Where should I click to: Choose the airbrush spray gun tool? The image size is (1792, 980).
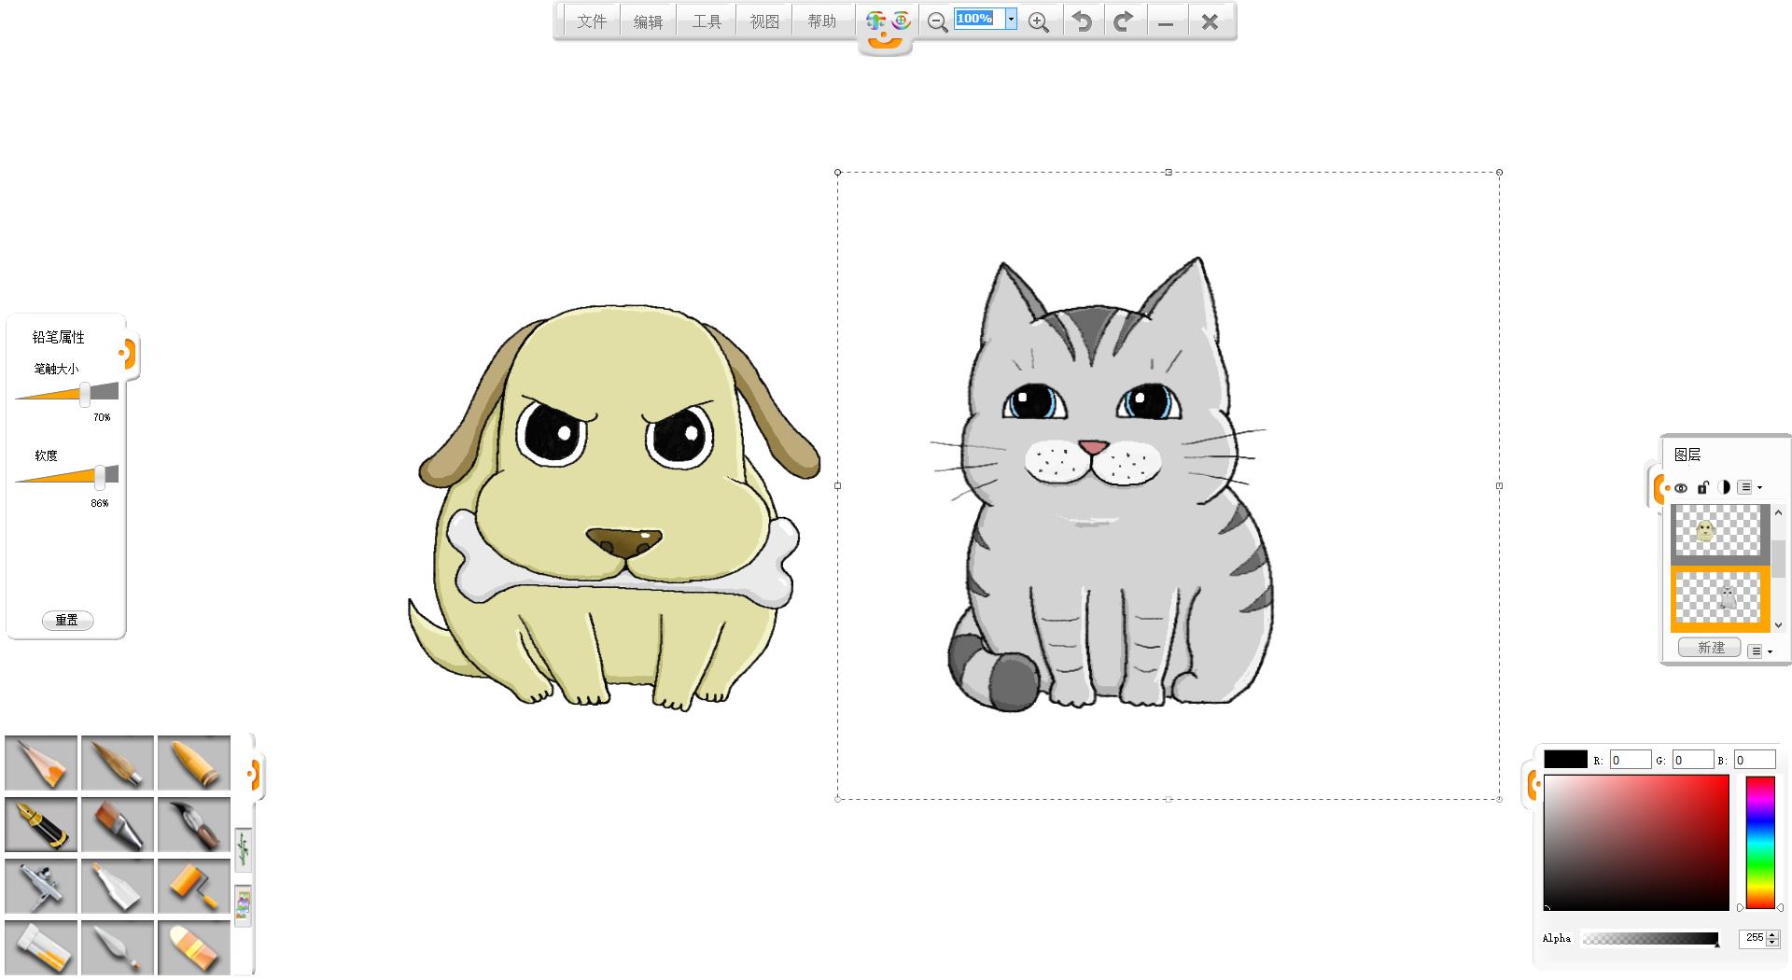coord(41,886)
